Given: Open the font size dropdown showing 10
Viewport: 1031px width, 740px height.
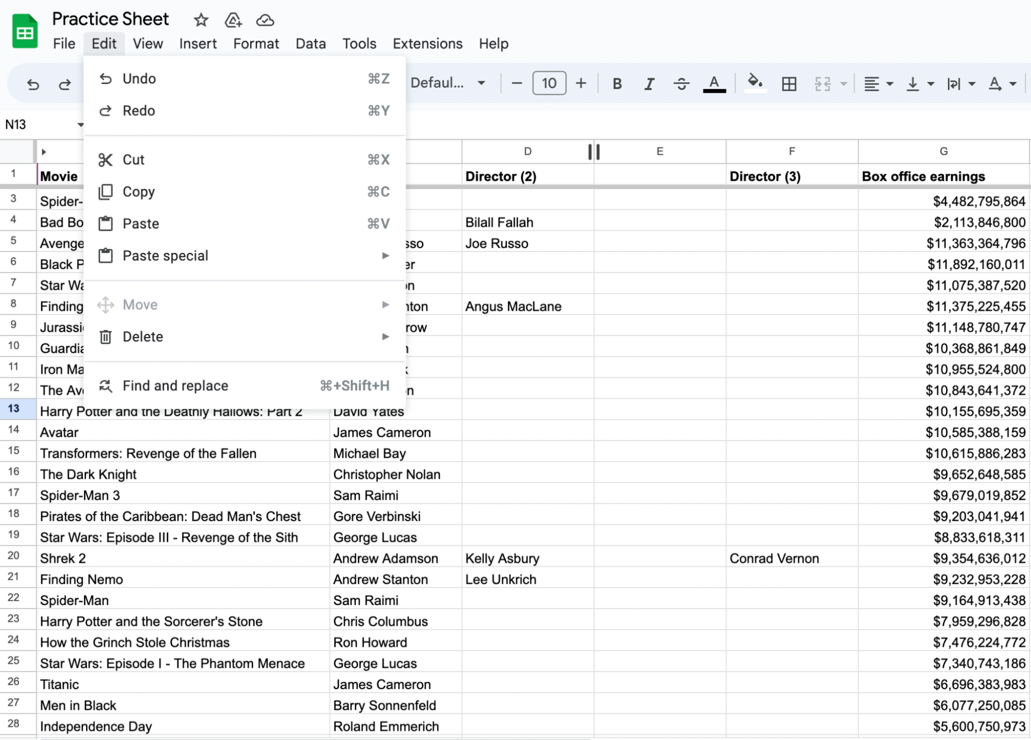Looking at the screenshot, I should coord(549,83).
